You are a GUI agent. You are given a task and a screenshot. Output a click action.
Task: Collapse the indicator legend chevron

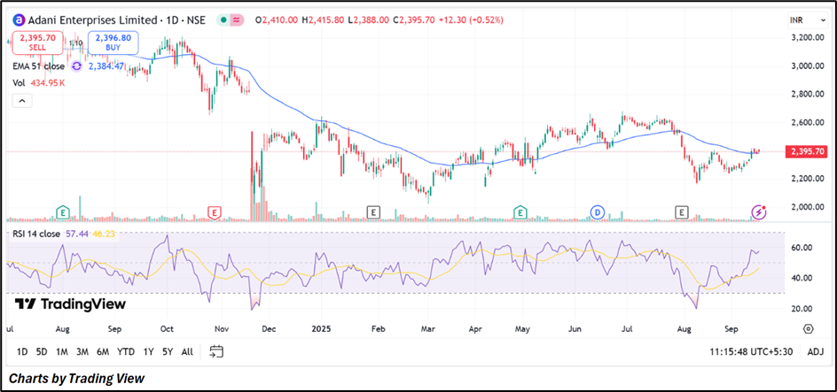click(x=23, y=100)
